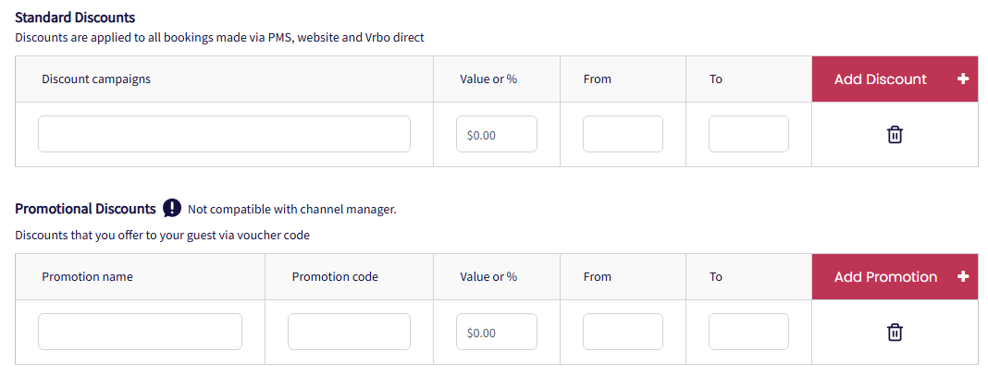Open the standard discount To date field
The width and height of the screenshot is (988, 376).
[x=748, y=134]
